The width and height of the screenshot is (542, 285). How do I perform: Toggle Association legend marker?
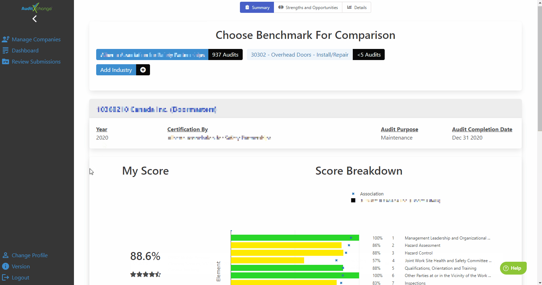pos(353,194)
